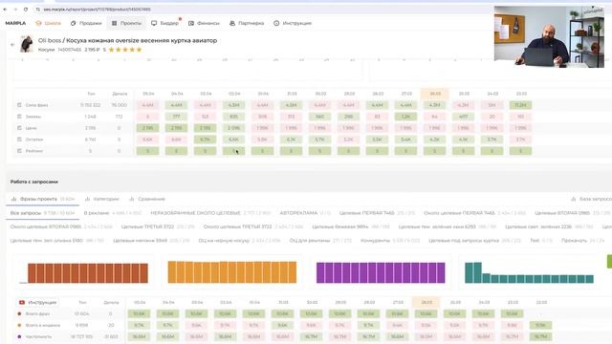
Task: Click the Продажи menu icon
Action: pyautogui.click(x=73, y=23)
